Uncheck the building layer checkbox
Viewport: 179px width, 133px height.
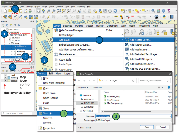tap(5, 78)
